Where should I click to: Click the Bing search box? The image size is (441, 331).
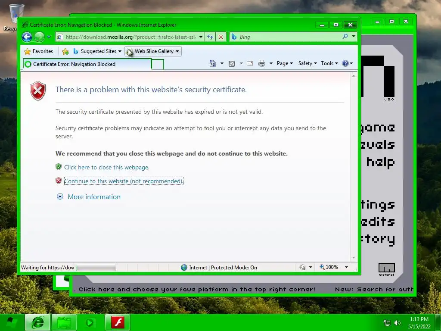tap(286, 37)
